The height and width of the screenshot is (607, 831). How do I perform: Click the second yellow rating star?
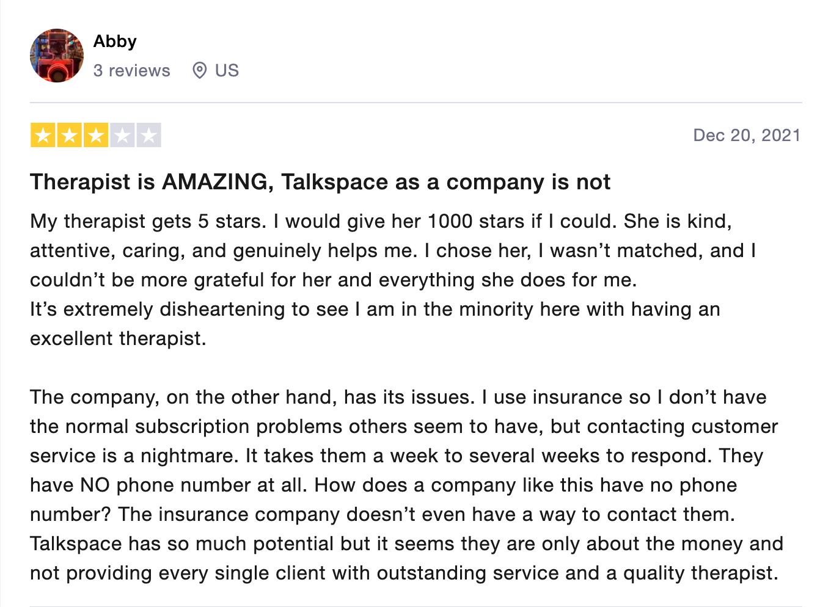pos(70,135)
